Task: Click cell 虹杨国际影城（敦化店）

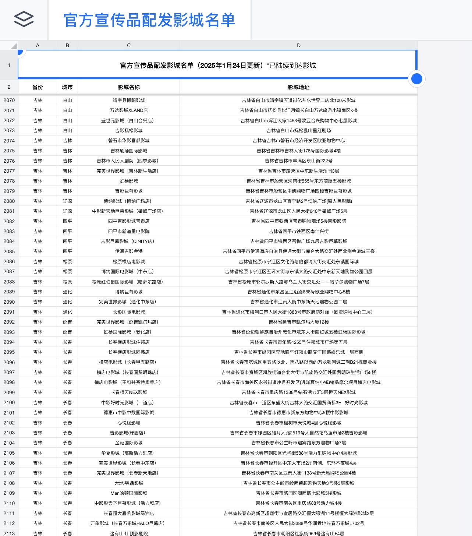Action: (129, 332)
